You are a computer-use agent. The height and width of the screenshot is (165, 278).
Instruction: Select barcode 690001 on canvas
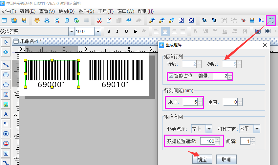click(52, 74)
